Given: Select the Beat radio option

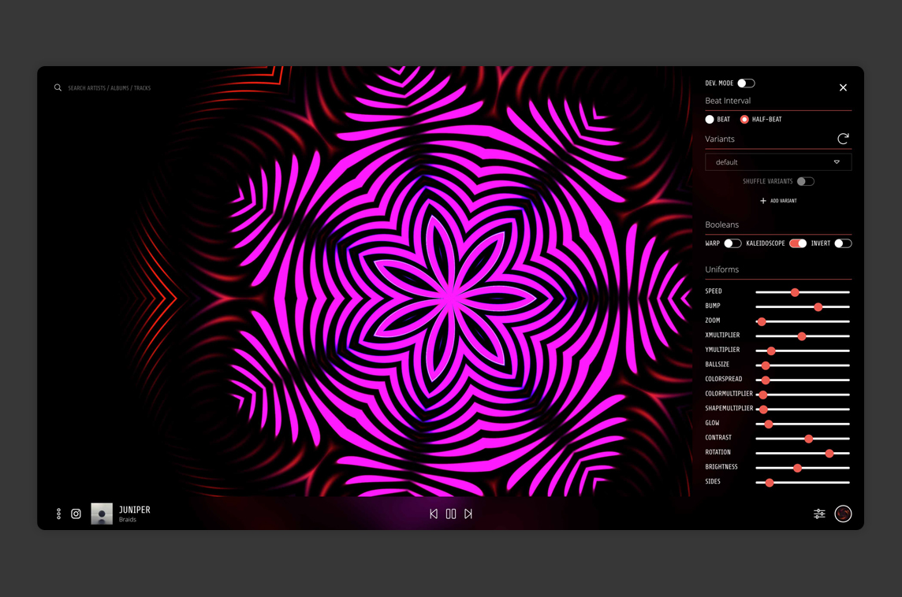Looking at the screenshot, I should click(x=710, y=120).
